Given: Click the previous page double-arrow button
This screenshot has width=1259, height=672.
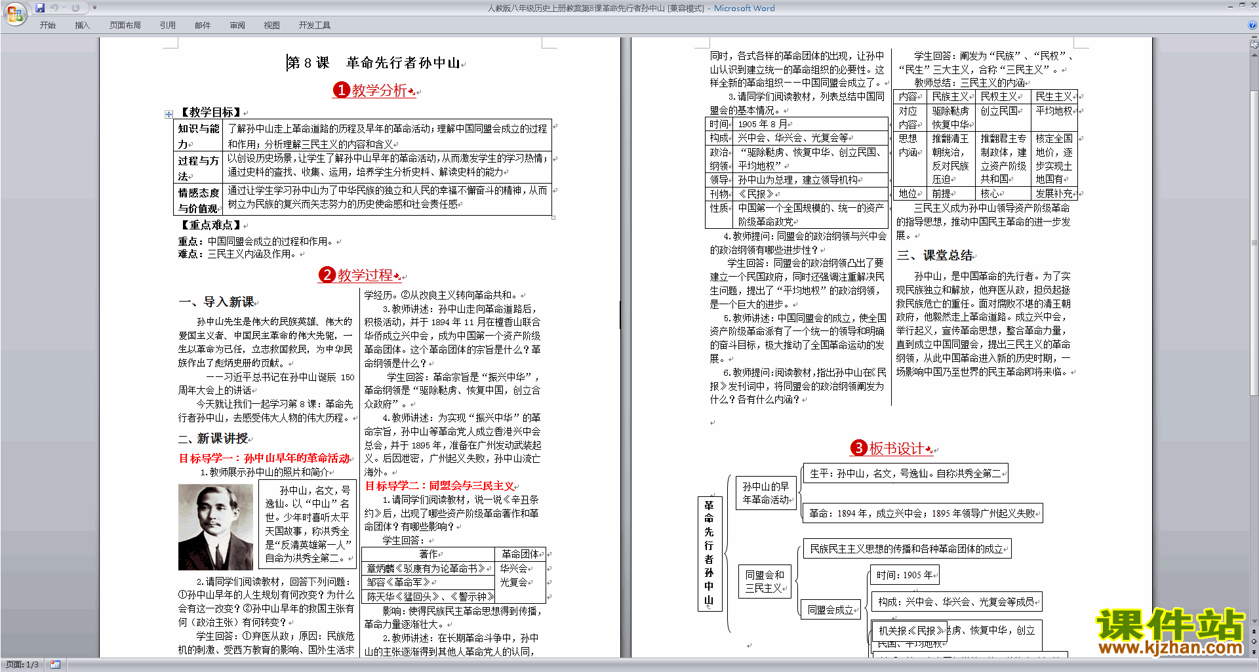Looking at the screenshot, I should click(x=1254, y=631).
